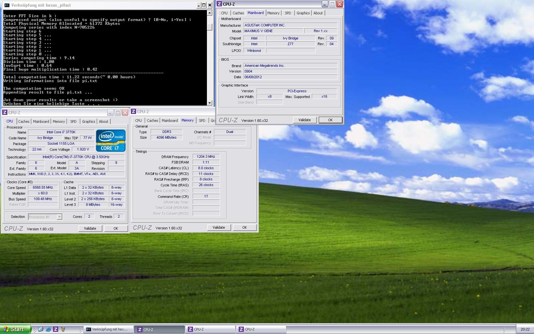Click the CPU-Z icon in Memory window title
The height and width of the screenshot is (334, 534).
(133, 112)
